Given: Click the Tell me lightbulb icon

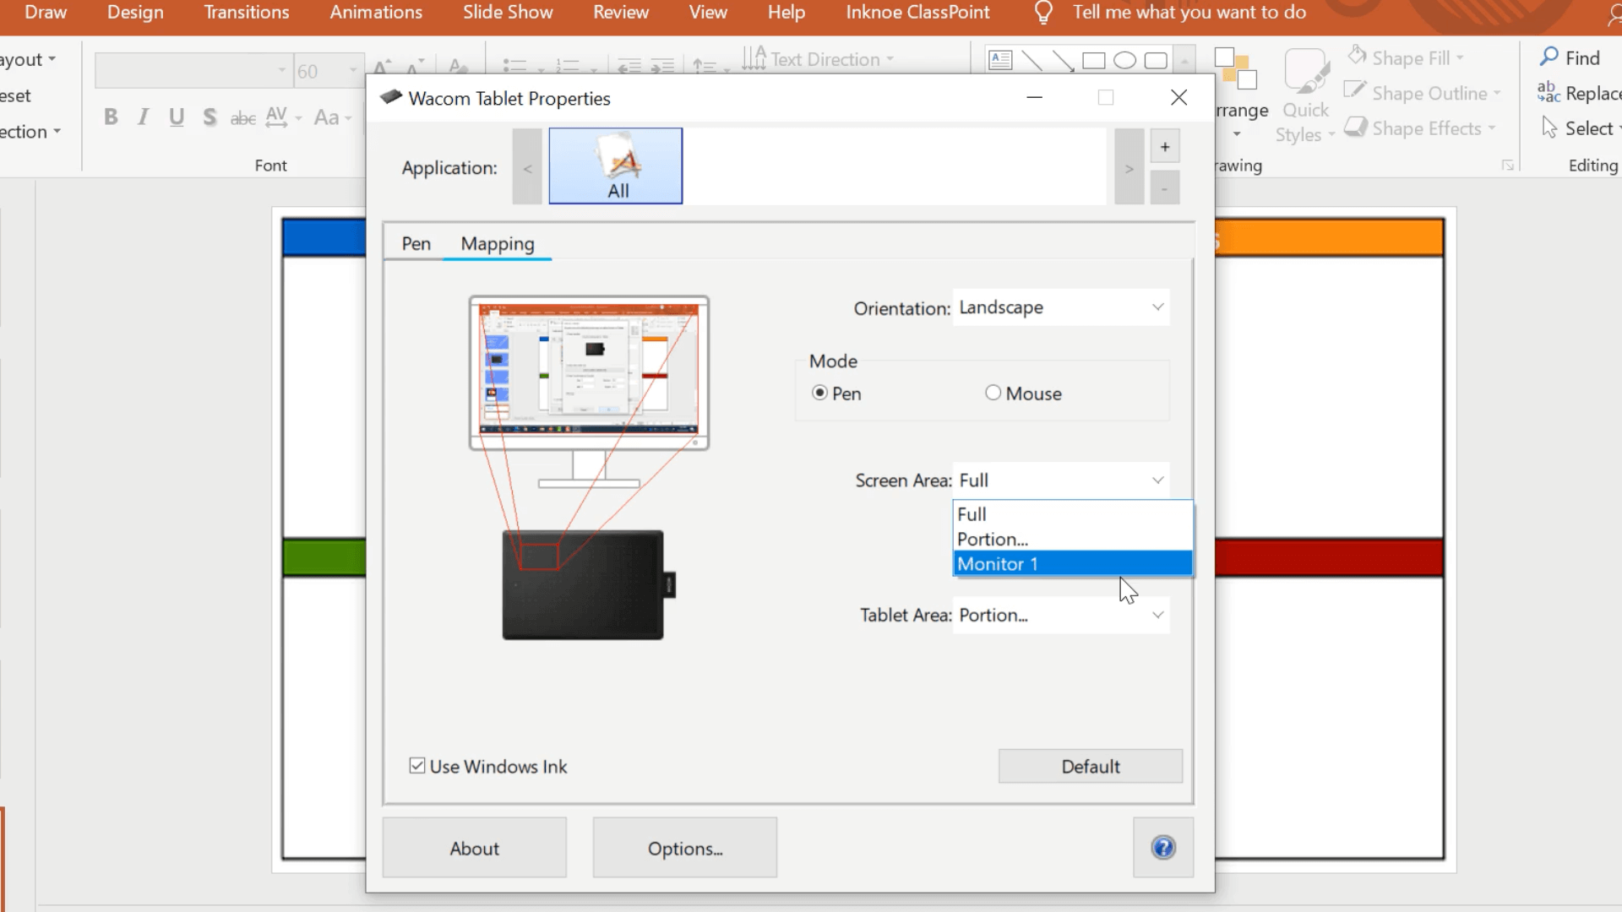Looking at the screenshot, I should (1043, 13).
